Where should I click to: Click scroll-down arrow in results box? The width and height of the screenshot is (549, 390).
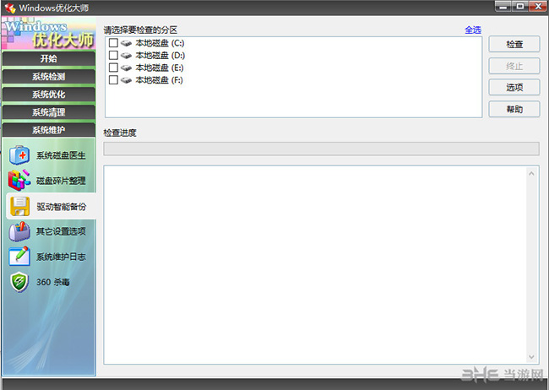[x=531, y=357]
